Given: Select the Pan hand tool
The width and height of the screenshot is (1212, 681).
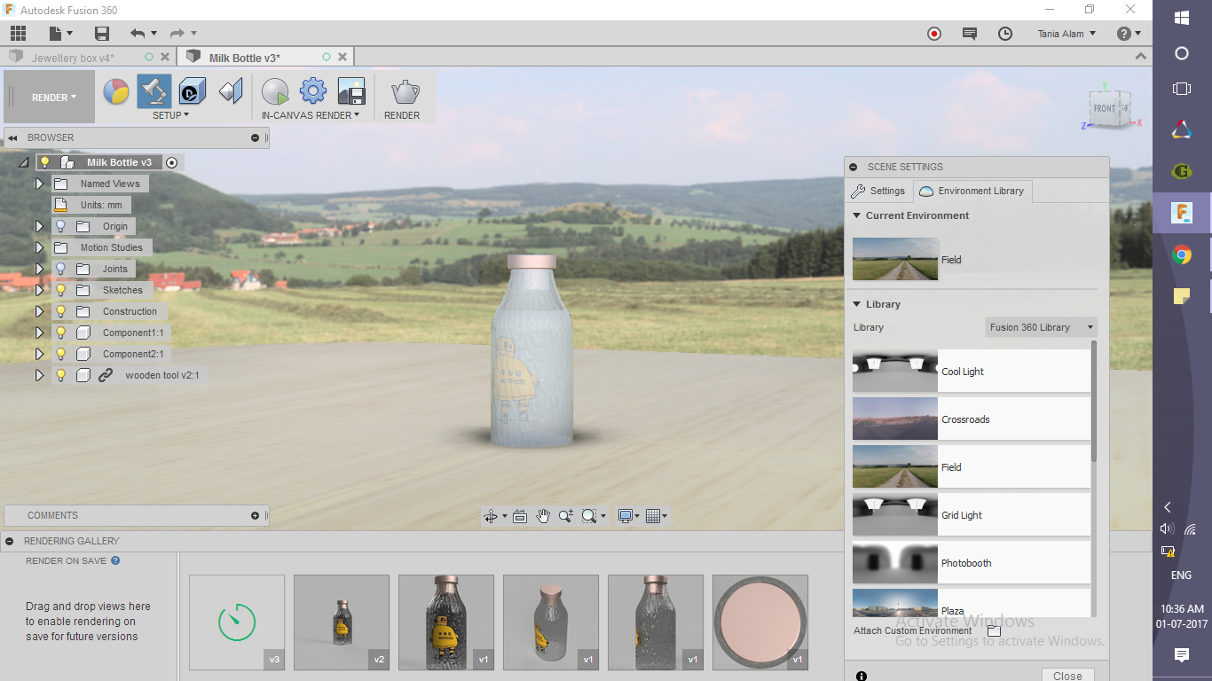Looking at the screenshot, I should (x=543, y=516).
